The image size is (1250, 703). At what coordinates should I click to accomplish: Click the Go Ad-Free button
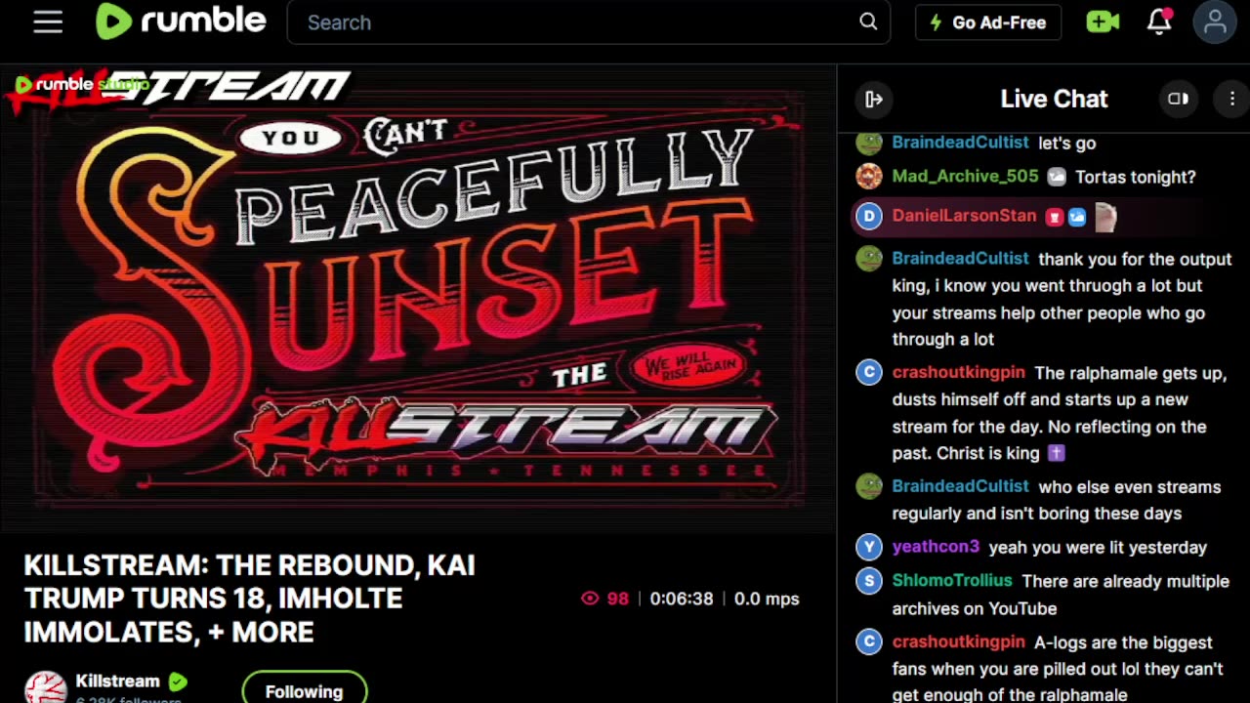click(988, 22)
